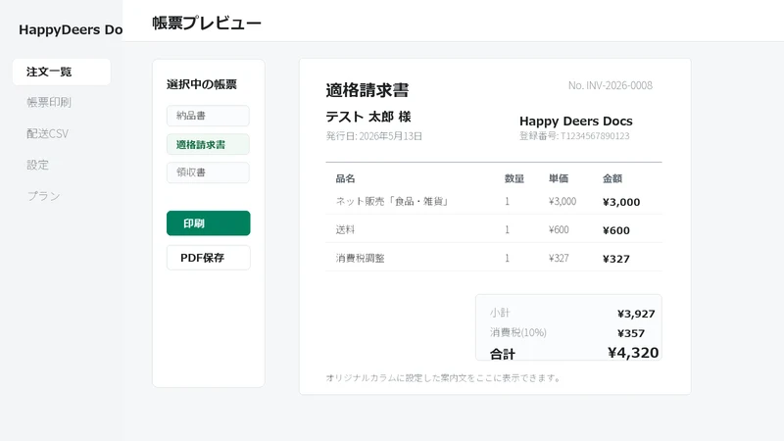Click registration number T1234567890123
The width and height of the screenshot is (784, 441).
(x=595, y=136)
